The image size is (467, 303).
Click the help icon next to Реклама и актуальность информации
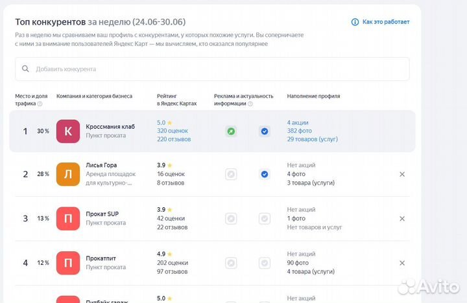click(250, 104)
